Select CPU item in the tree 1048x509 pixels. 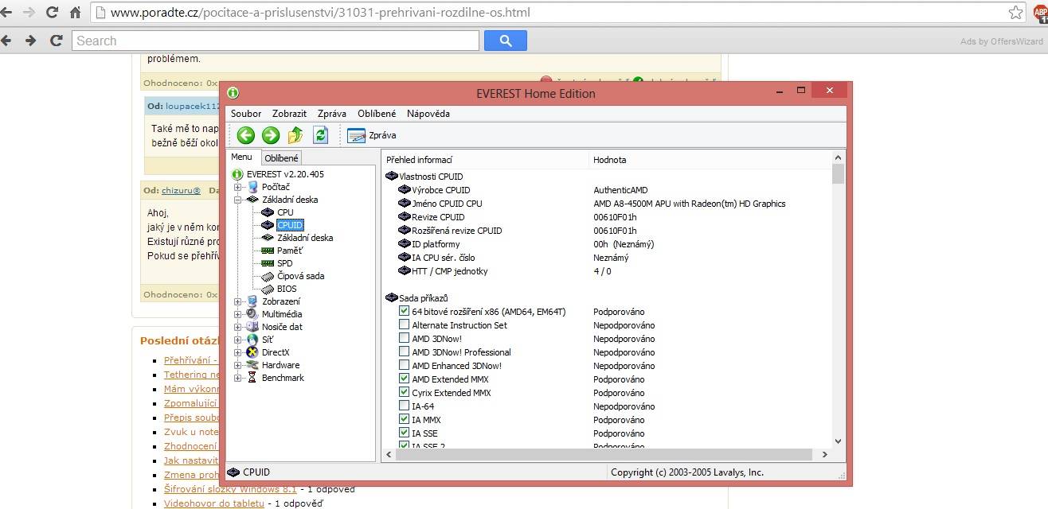pyautogui.click(x=285, y=212)
